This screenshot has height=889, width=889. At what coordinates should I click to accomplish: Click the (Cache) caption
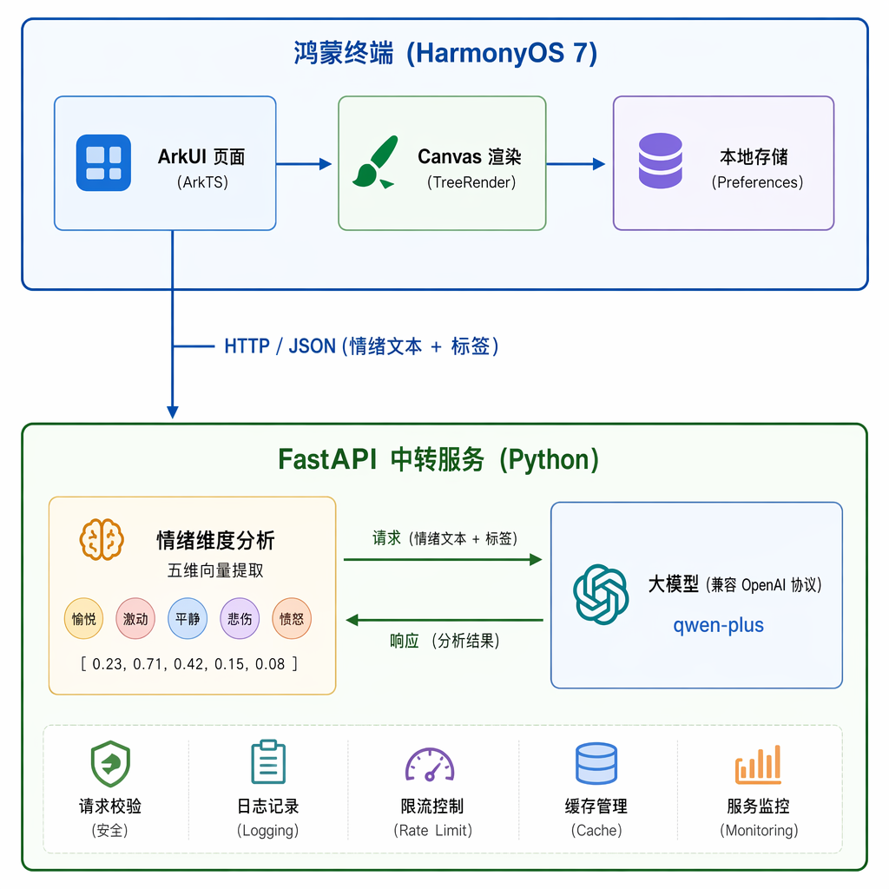[x=596, y=831]
